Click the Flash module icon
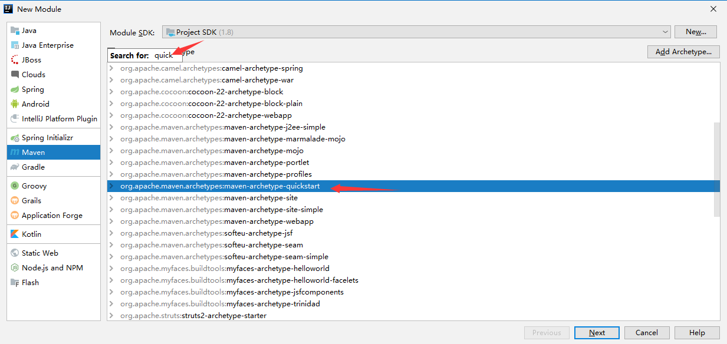 pos(15,283)
